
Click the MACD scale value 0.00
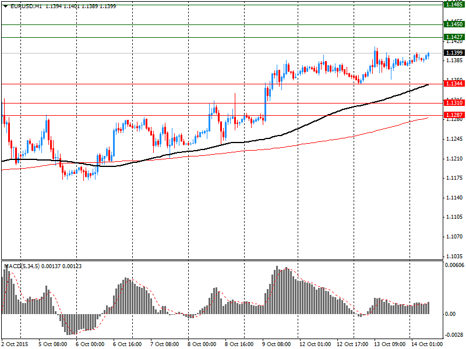(450, 314)
